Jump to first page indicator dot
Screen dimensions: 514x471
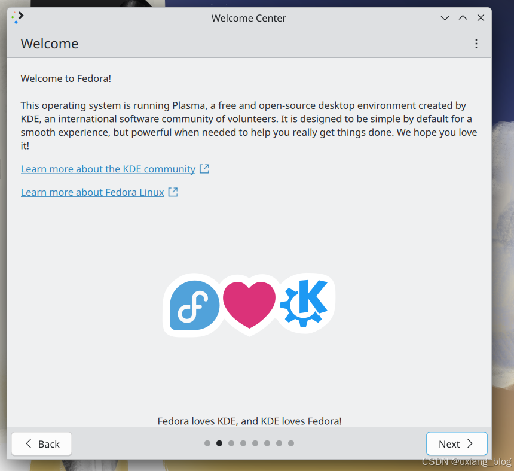(x=207, y=443)
